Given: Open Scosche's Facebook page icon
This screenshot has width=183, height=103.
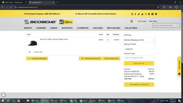Looking at the screenshot, I should (x=135, y=14).
